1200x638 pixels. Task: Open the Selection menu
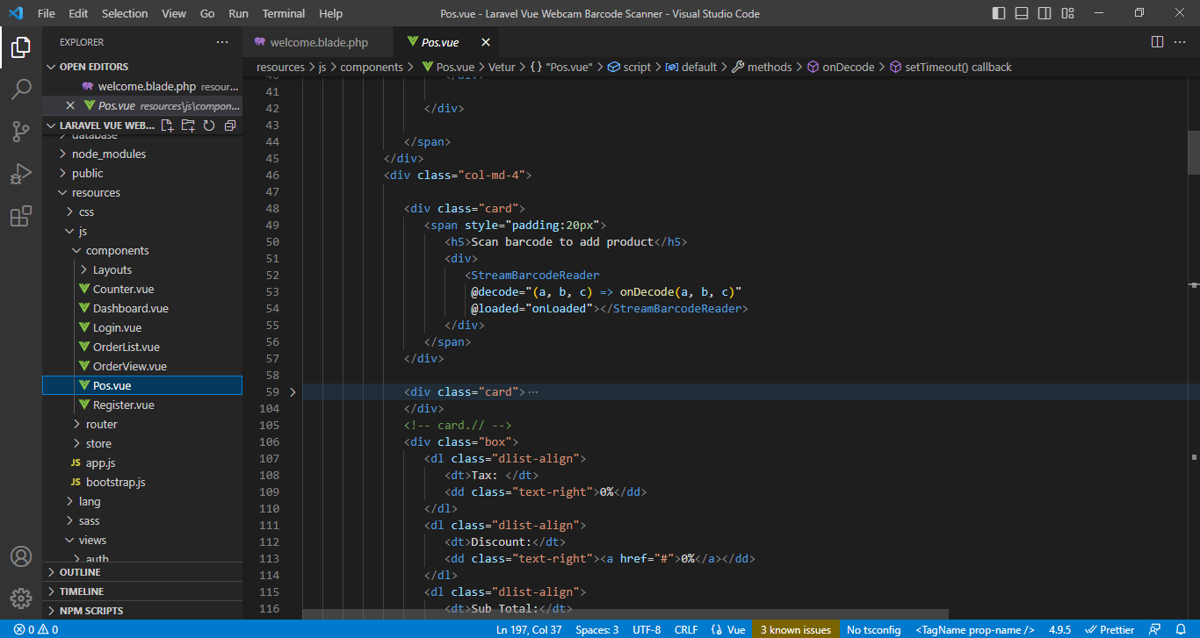(x=125, y=13)
